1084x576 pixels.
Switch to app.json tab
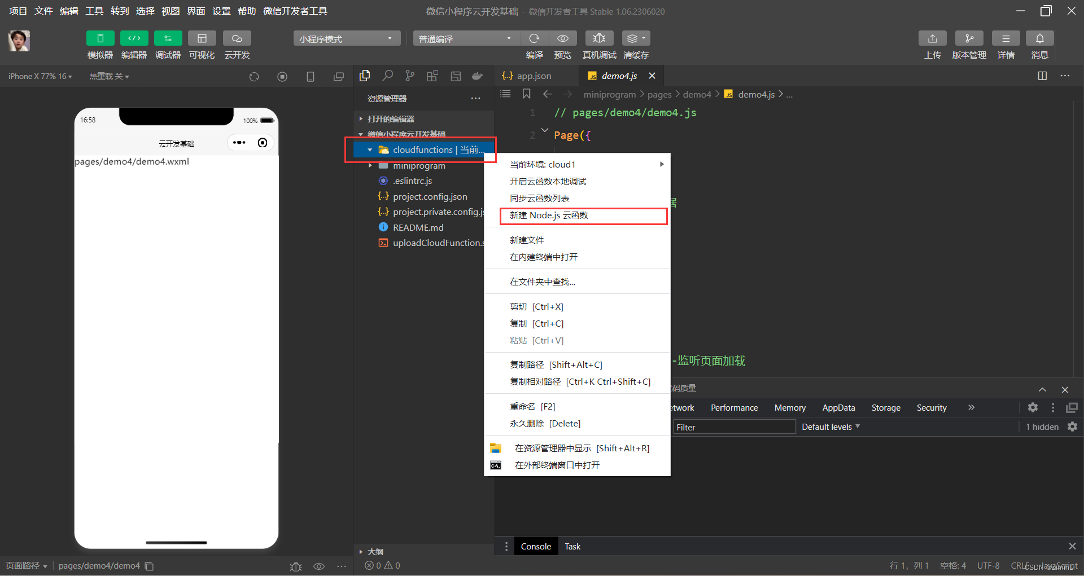point(534,76)
